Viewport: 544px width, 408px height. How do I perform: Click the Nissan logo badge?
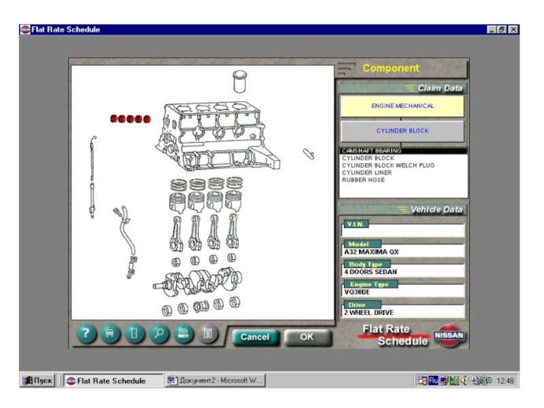pos(449,335)
